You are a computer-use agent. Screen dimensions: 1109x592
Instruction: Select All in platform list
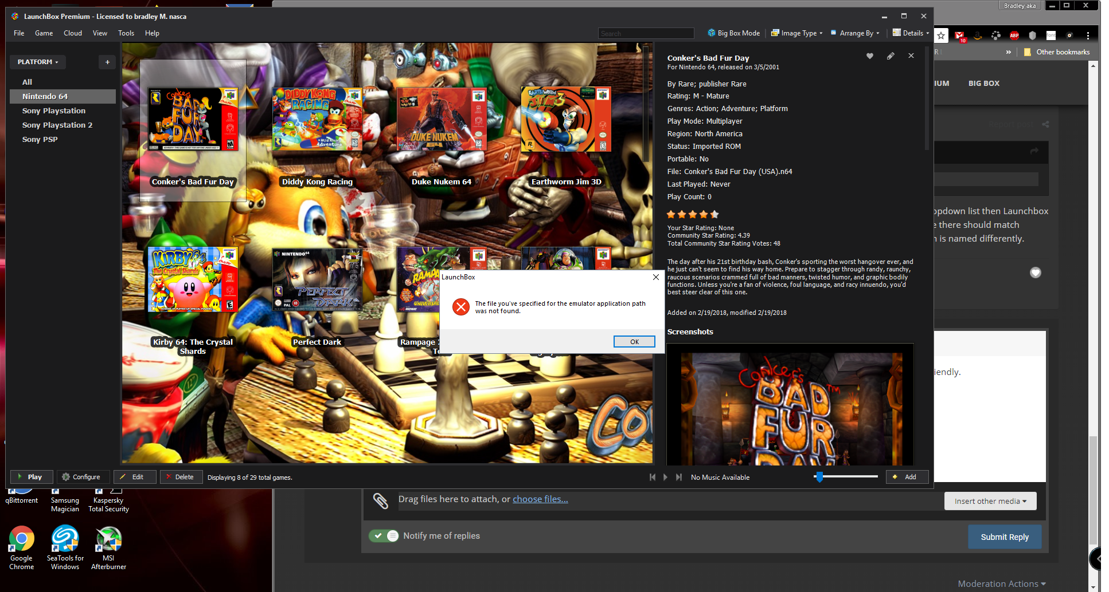pyautogui.click(x=27, y=82)
